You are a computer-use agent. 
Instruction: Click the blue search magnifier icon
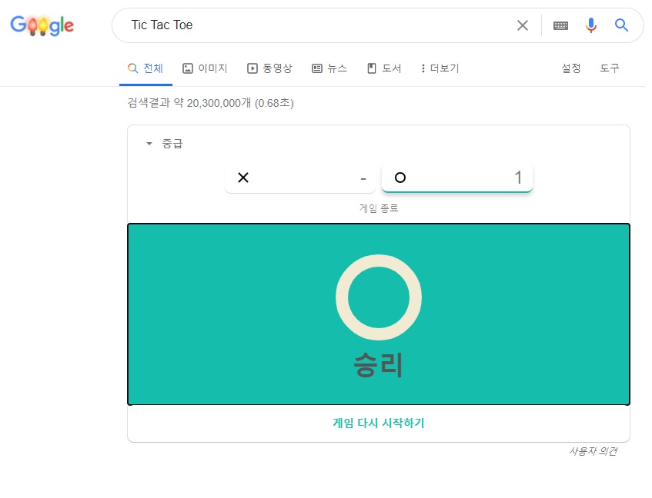point(621,25)
